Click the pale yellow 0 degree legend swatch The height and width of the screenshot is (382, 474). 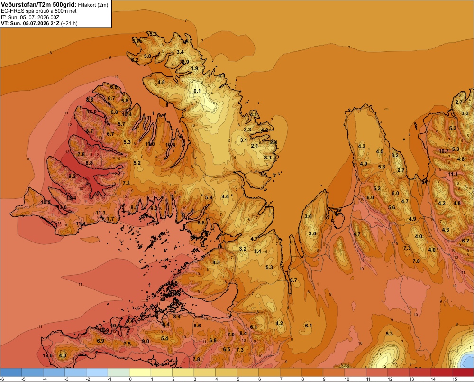pyautogui.click(x=140, y=373)
